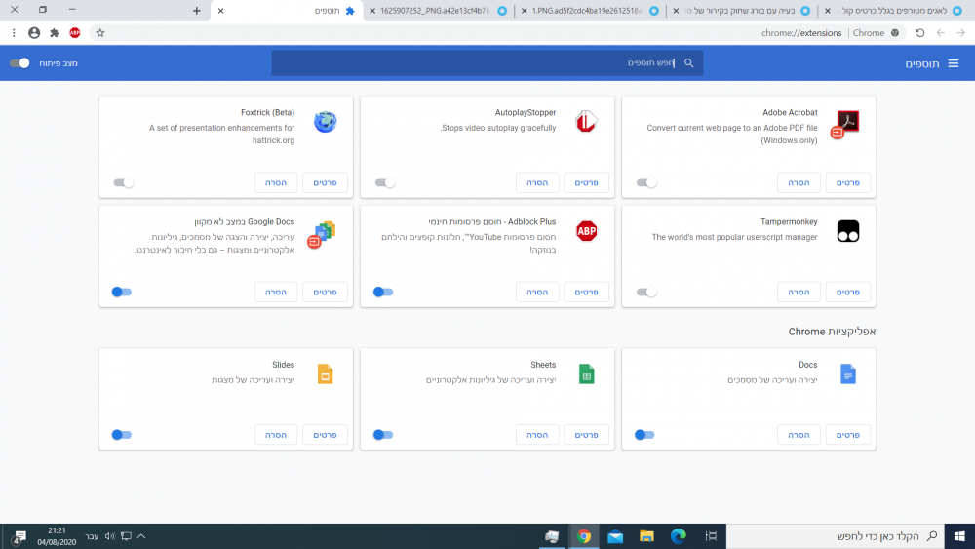Click the Docs app icon

848,373
